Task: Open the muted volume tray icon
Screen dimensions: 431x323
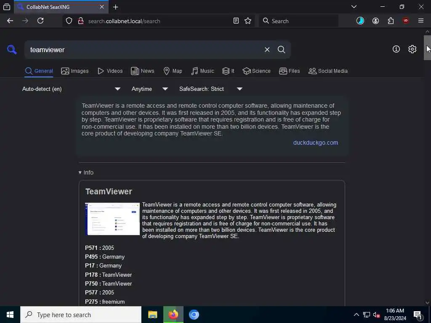Action: (377, 315)
